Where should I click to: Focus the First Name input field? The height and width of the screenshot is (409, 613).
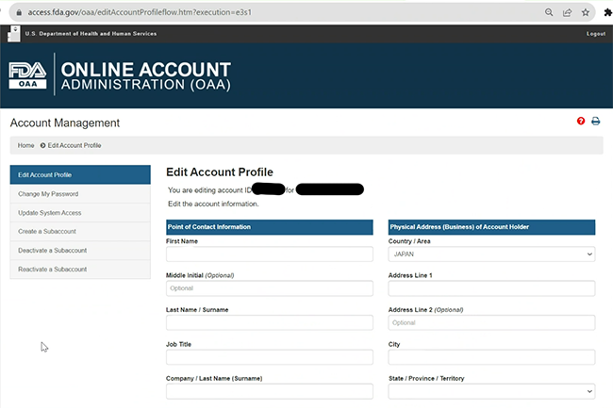[270, 254]
